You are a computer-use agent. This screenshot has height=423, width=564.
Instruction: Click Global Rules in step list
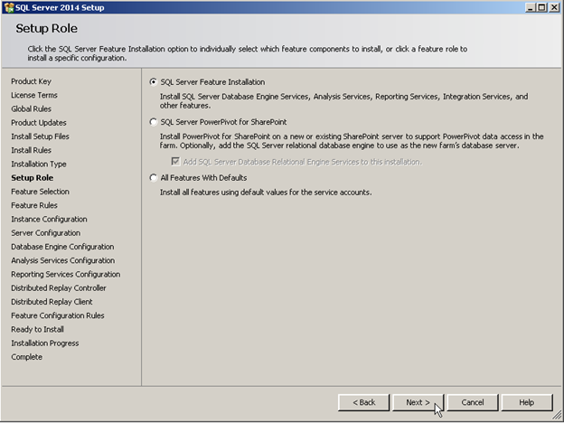tap(32, 108)
